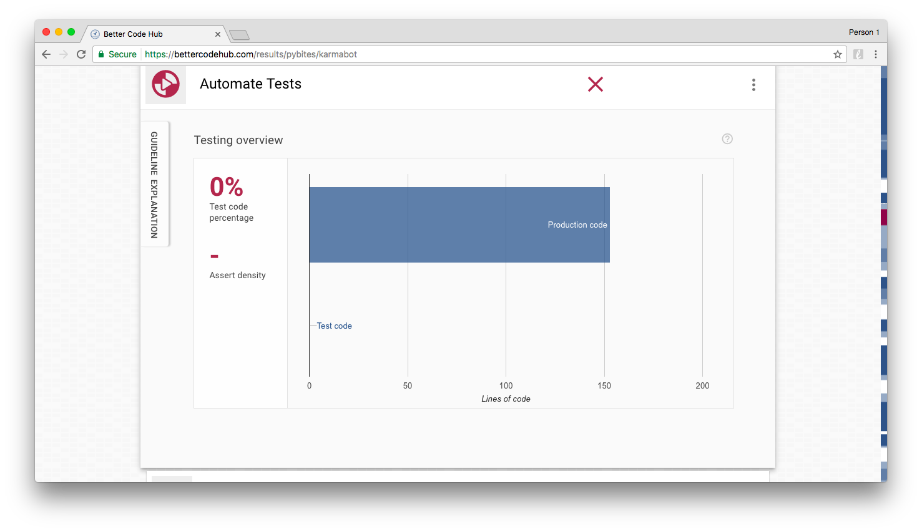Click the Person 1 profile button
The image size is (922, 532).
(x=864, y=32)
